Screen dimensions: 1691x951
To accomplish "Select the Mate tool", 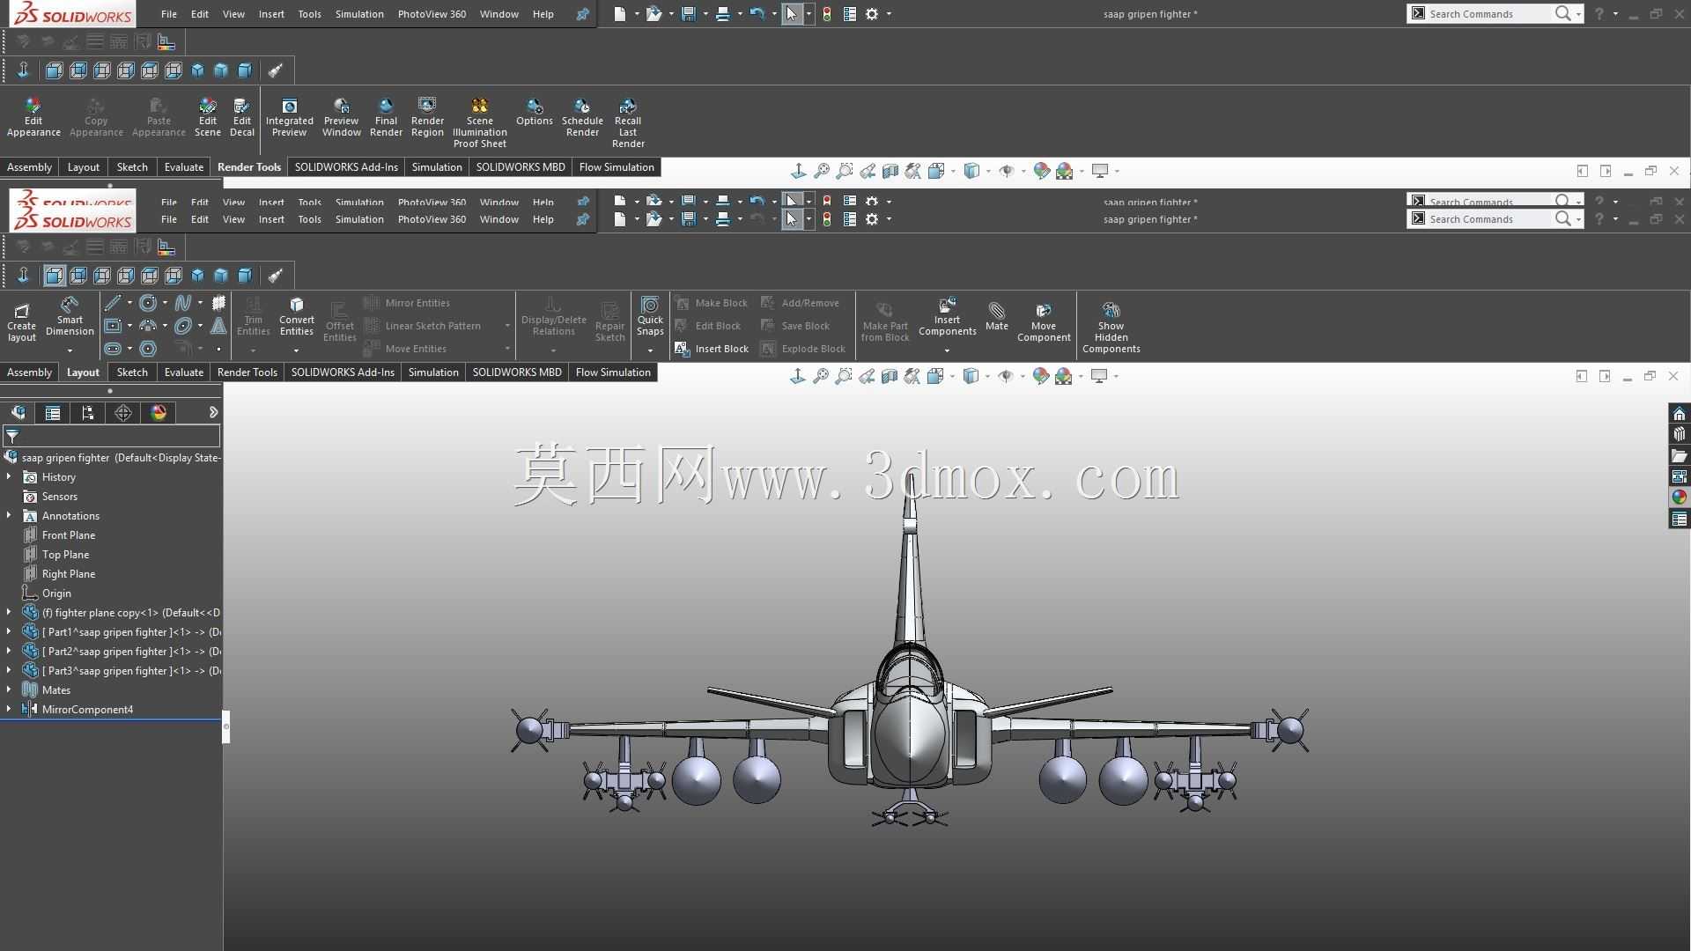I will click(x=997, y=317).
